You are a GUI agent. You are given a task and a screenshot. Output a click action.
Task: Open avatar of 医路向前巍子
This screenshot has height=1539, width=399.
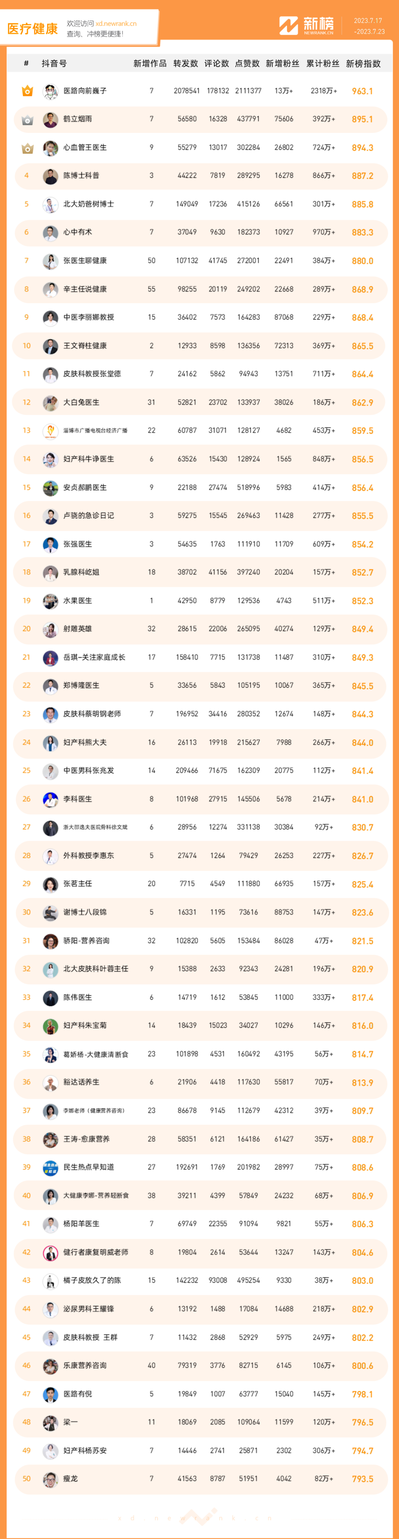tap(50, 91)
